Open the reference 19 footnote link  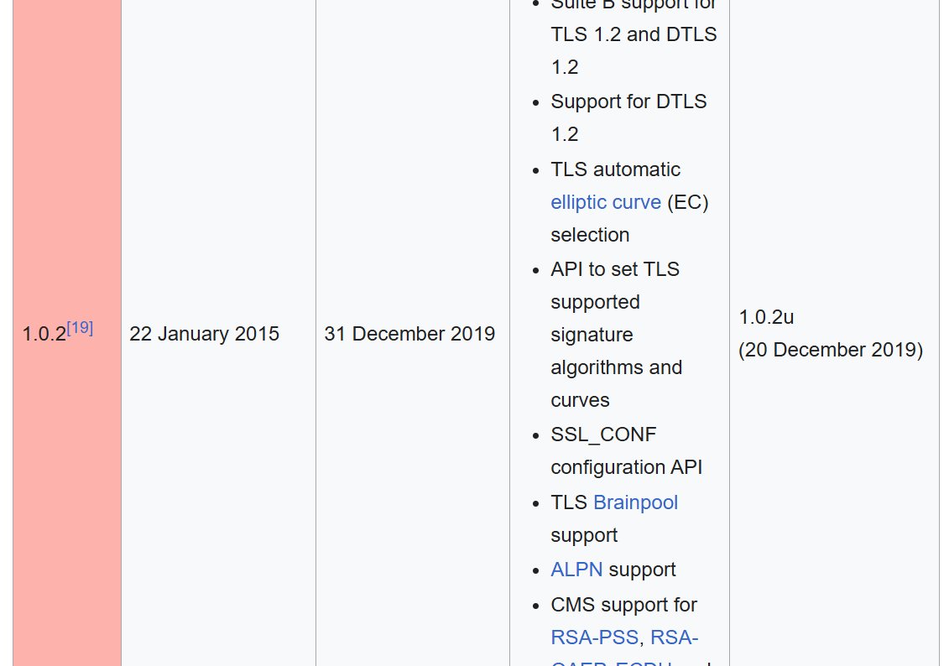(x=80, y=328)
